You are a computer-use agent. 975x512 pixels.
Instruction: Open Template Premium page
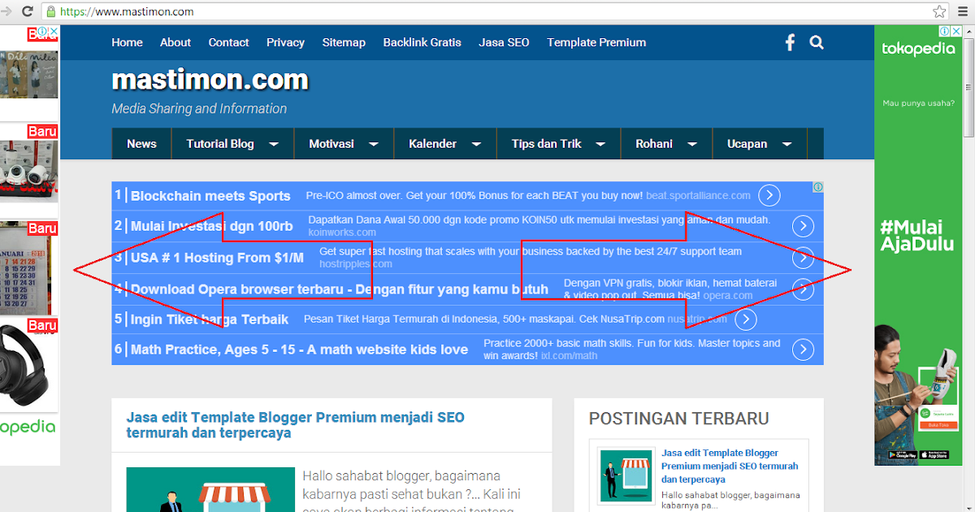pyautogui.click(x=596, y=42)
